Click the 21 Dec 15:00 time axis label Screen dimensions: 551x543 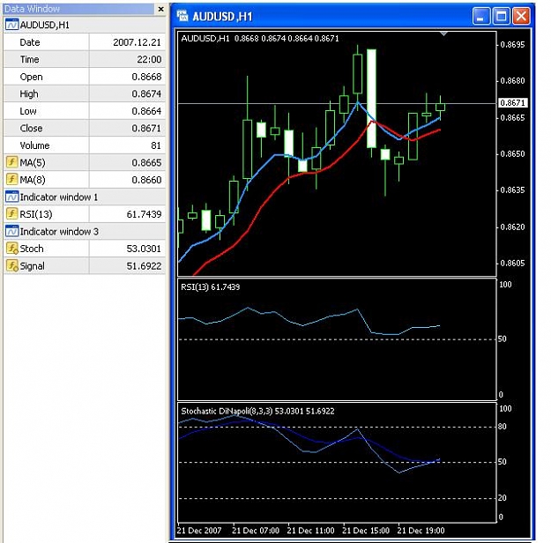point(366,531)
